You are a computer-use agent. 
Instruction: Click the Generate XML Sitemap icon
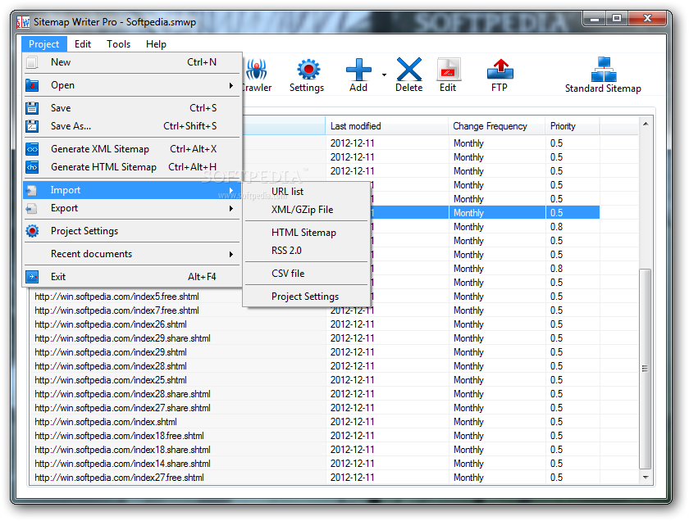[32, 149]
